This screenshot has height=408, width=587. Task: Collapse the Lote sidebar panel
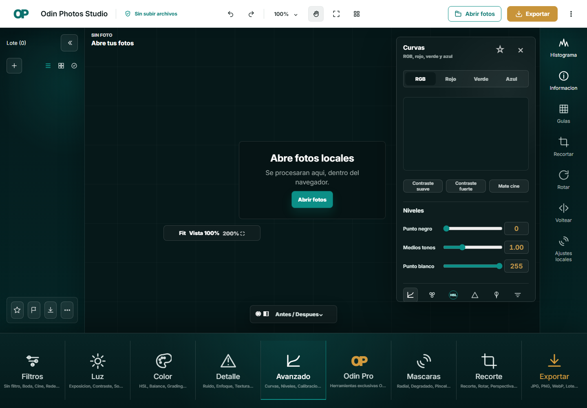coord(69,43)
